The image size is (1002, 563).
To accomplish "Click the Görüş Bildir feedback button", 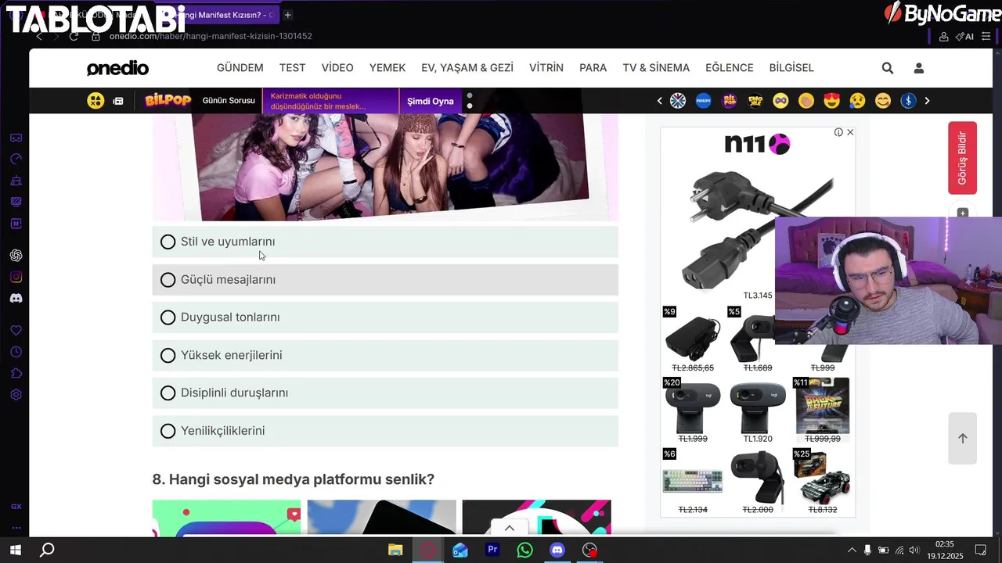I will click(962, 158).
